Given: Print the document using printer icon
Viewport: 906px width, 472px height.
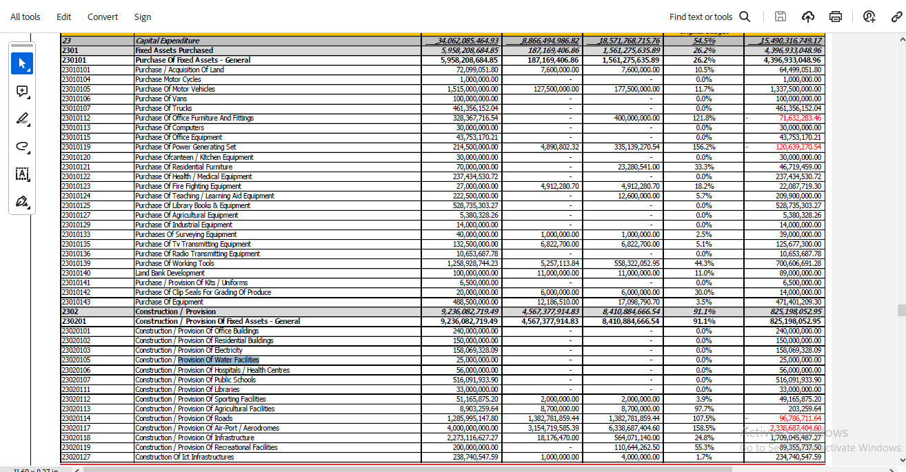Looking at the screenshot, I should tap(836, 17).
